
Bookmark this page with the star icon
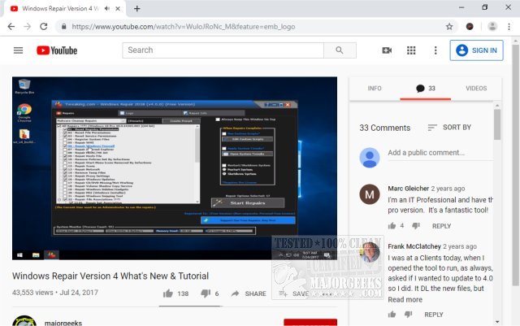449,27
